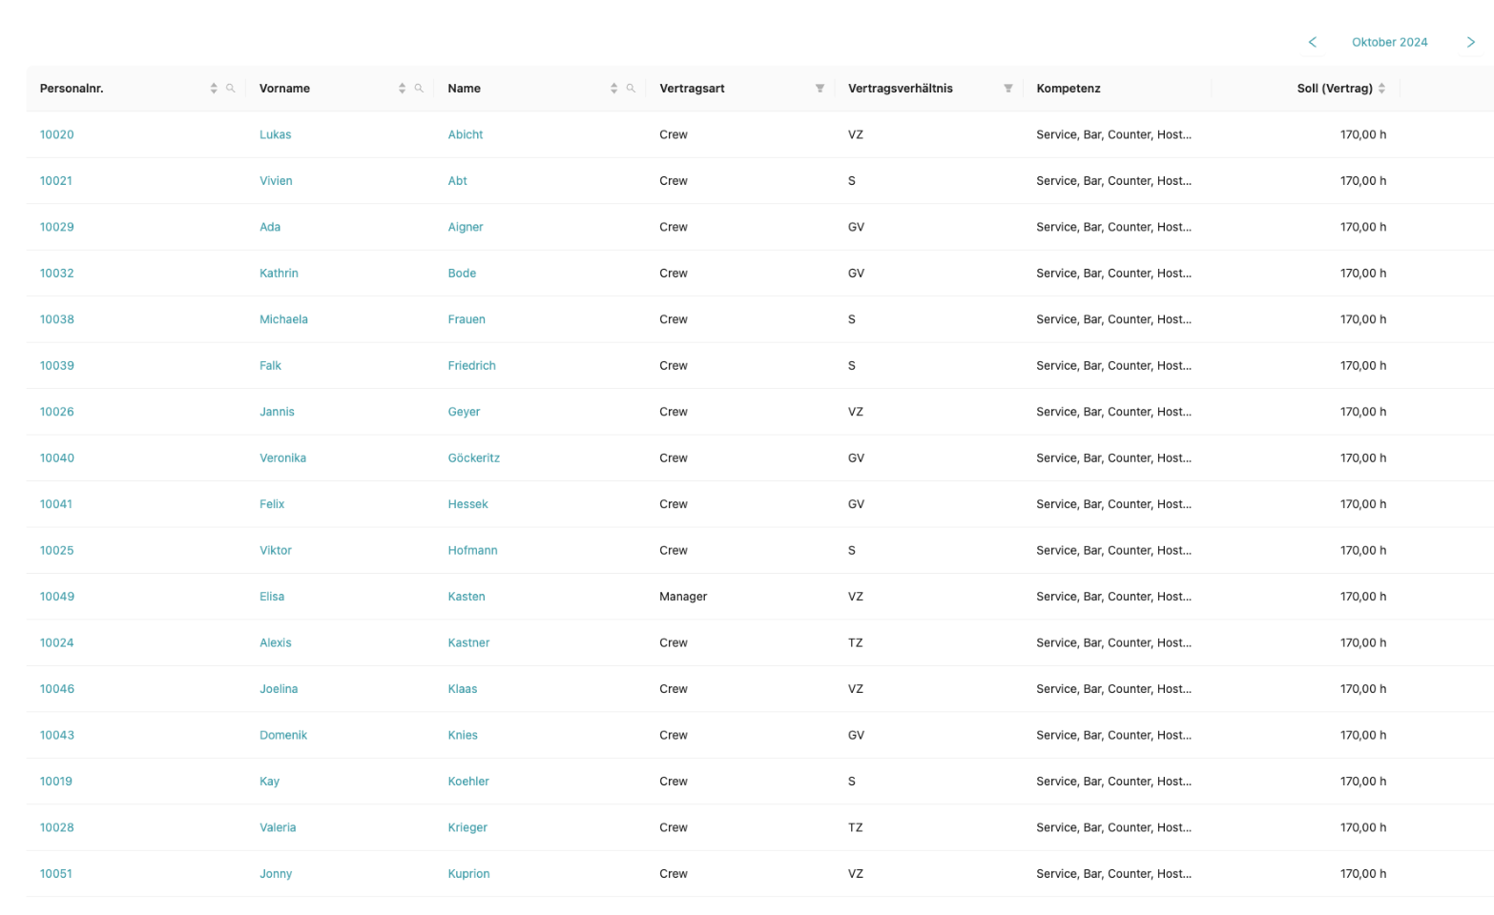Click the surname link Aigner

(x=466, y=227)
